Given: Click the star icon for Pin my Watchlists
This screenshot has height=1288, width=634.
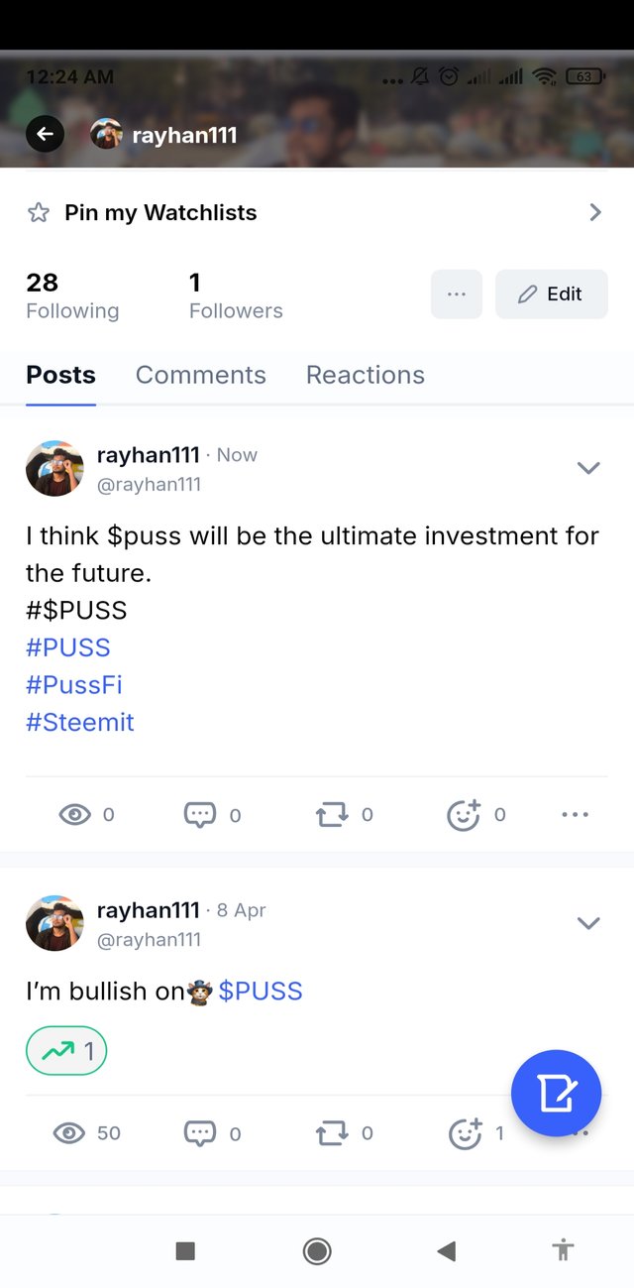Looking at the screenshot, I should (39, 212).
